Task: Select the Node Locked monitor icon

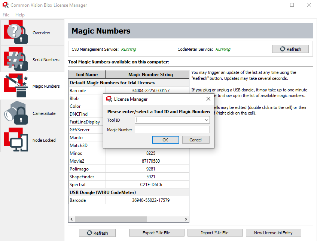Action: [x=16, y=140]
